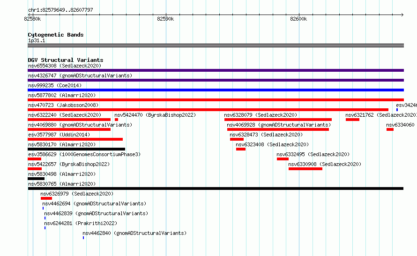Click the chr1:82579649..82607797 region label
Screen dimensions: 417x256
[60, 10]
